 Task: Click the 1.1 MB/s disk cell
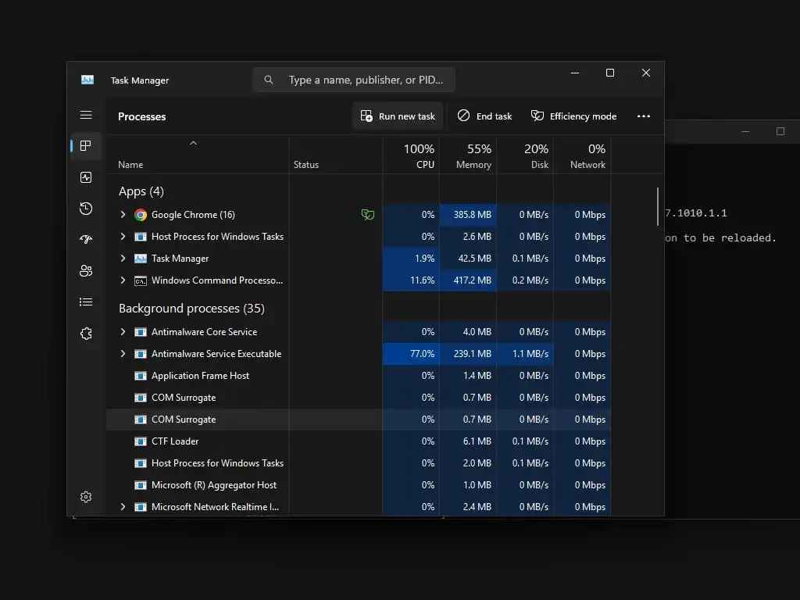(525, 354)
